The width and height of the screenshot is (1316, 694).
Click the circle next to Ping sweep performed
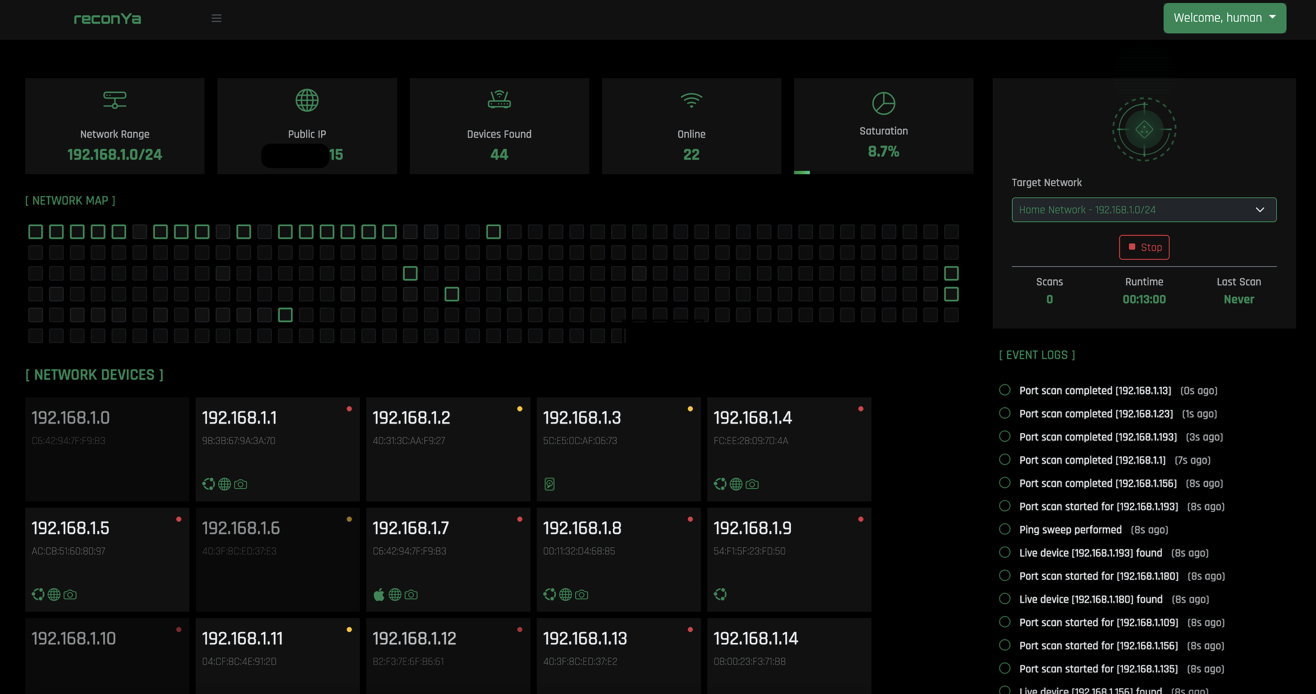tap(1004, 529)
